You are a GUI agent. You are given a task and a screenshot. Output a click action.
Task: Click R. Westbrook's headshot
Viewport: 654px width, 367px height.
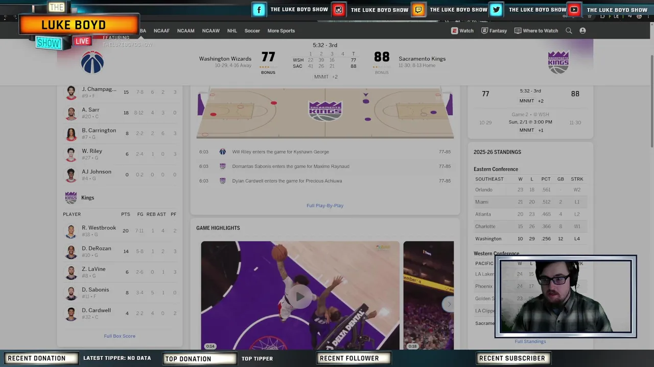[x=71, y=231]
